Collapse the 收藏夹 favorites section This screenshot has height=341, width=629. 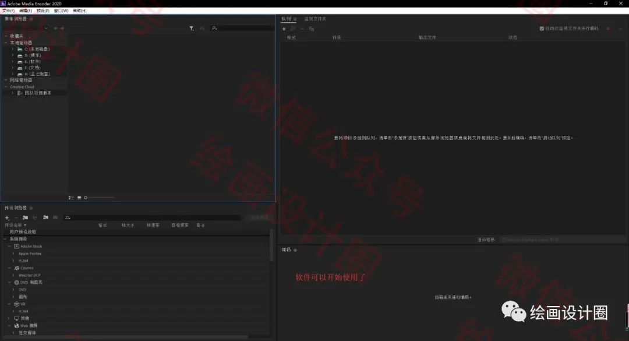coord(6,36)
